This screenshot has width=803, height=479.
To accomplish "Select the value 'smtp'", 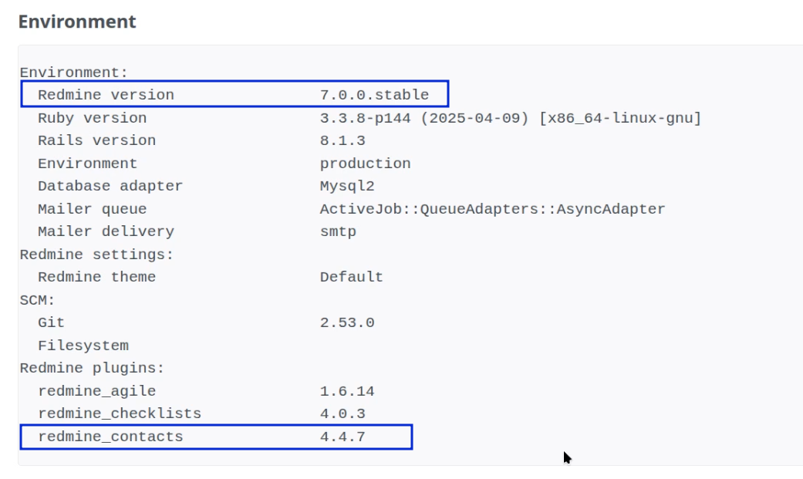I will (338, 232).
